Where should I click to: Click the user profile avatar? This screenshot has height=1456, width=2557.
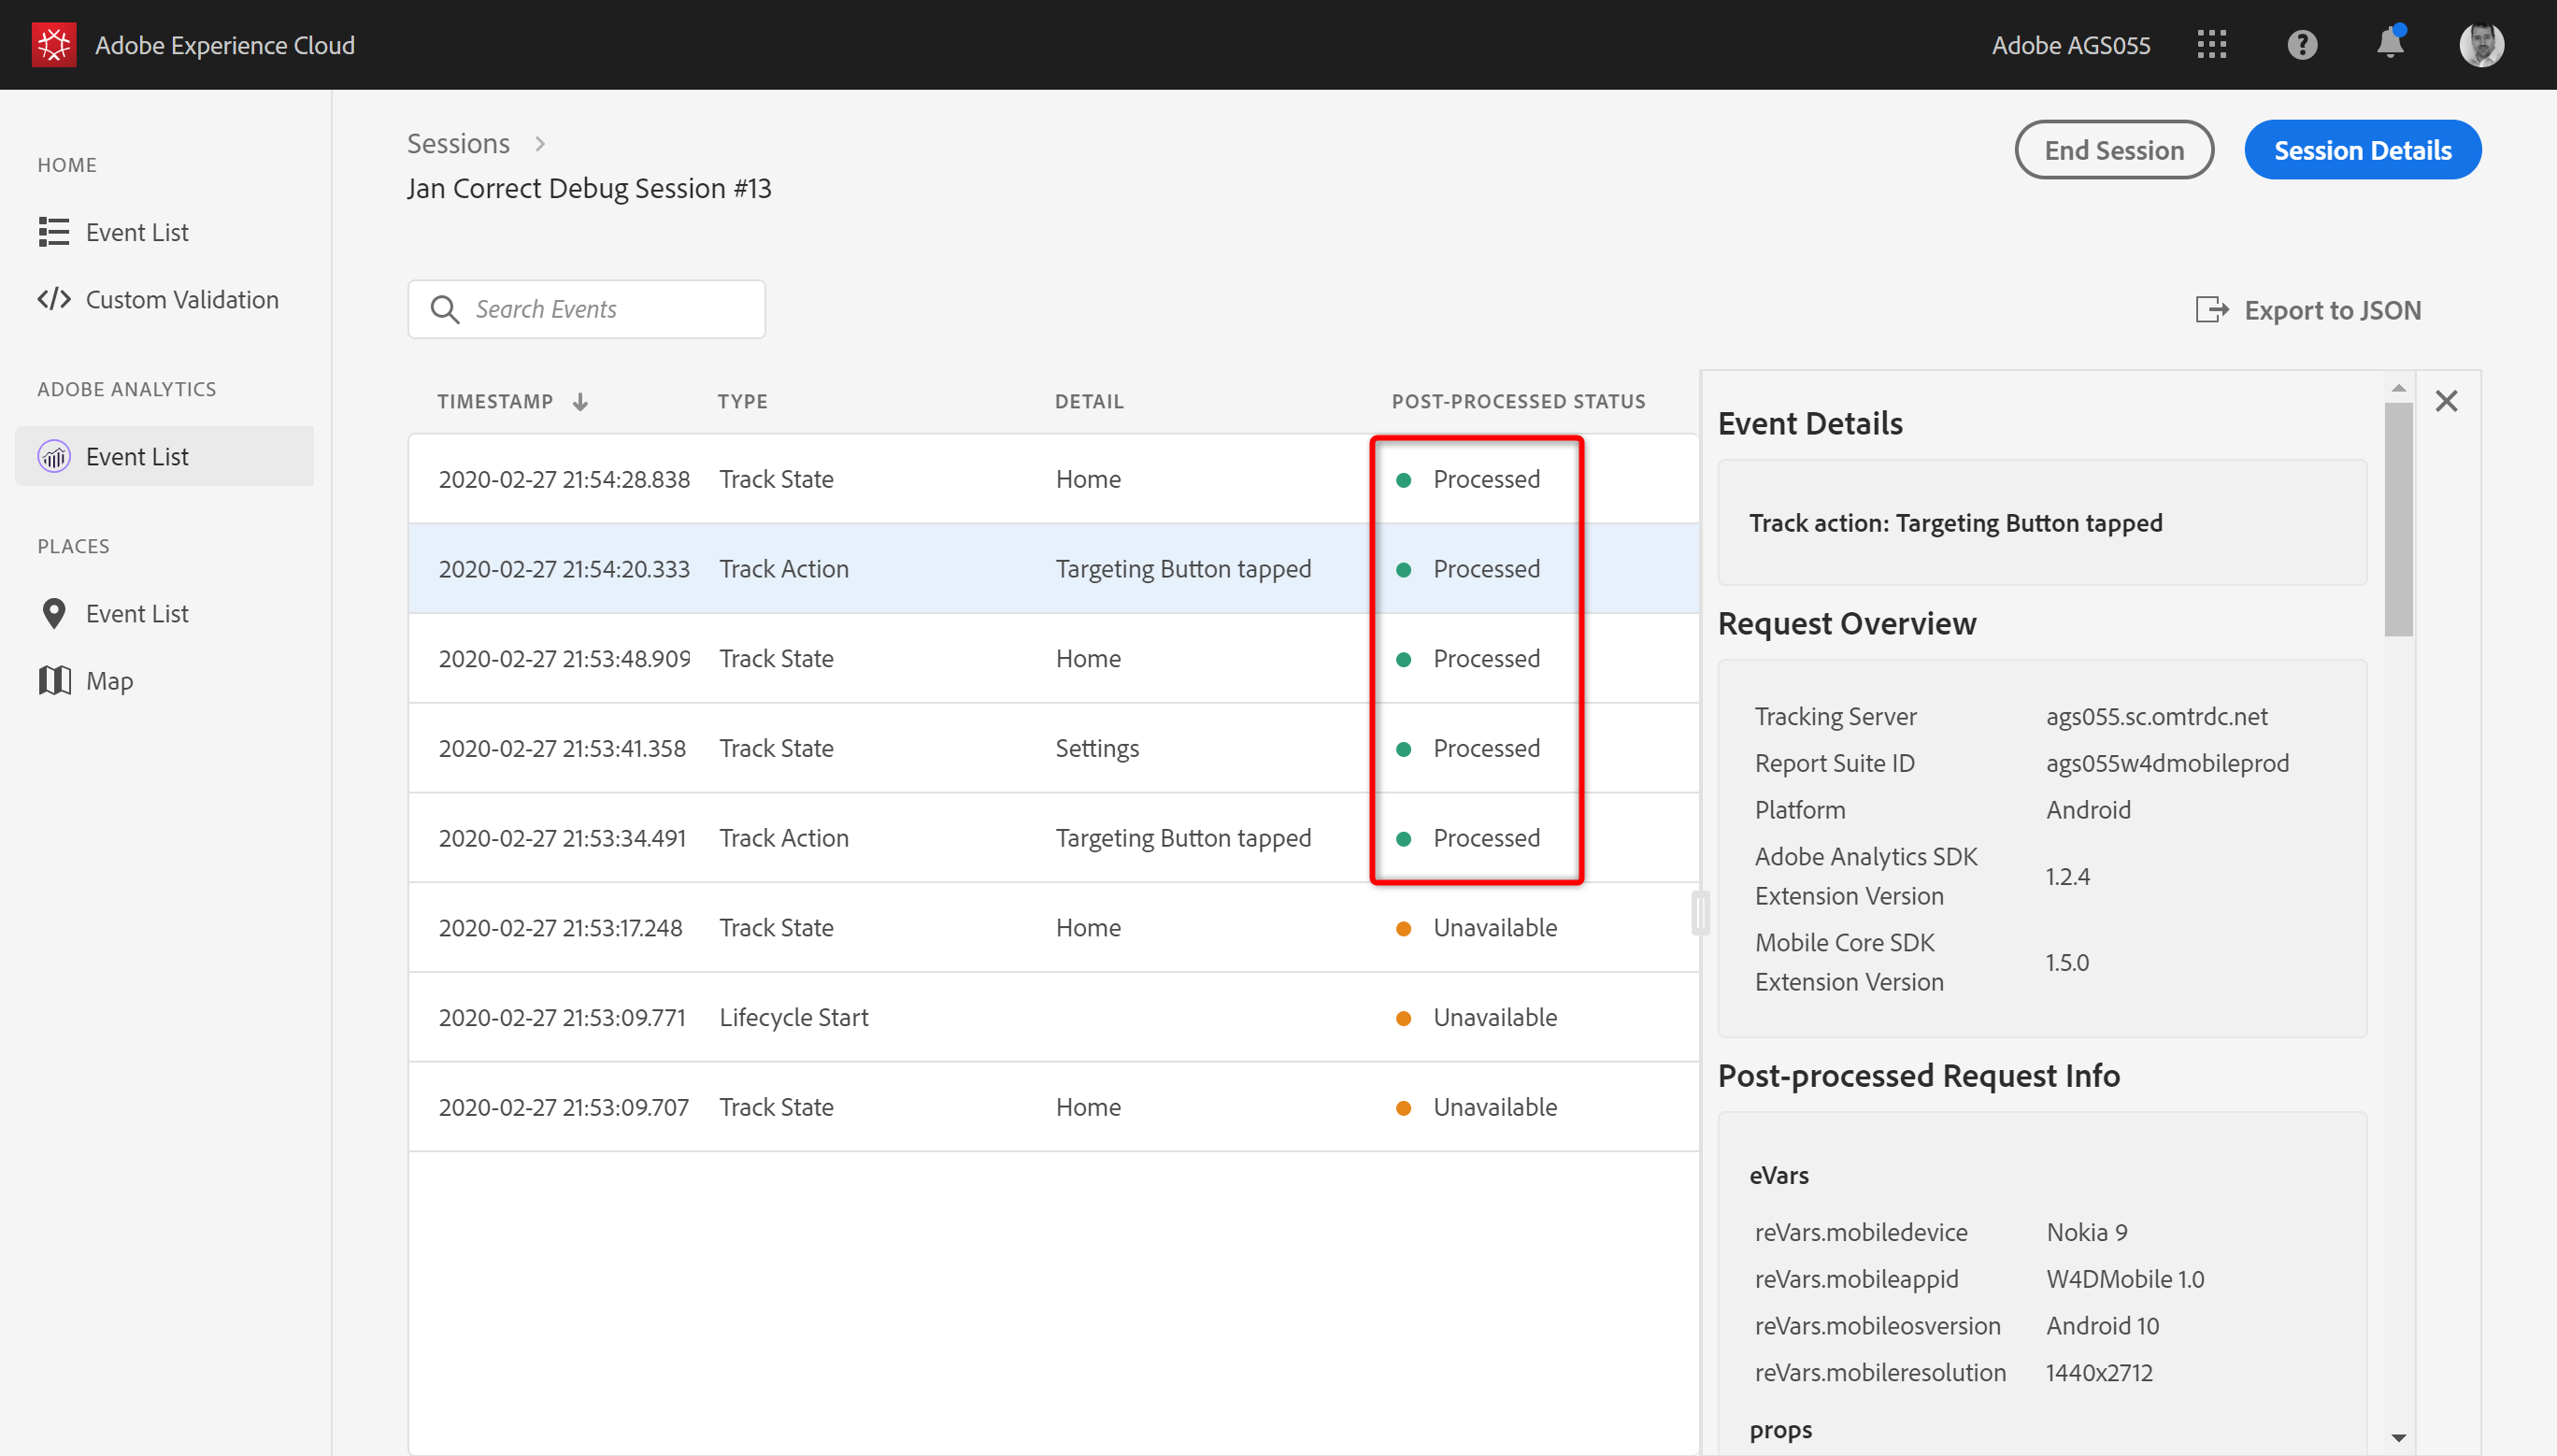pos(2481,45)
